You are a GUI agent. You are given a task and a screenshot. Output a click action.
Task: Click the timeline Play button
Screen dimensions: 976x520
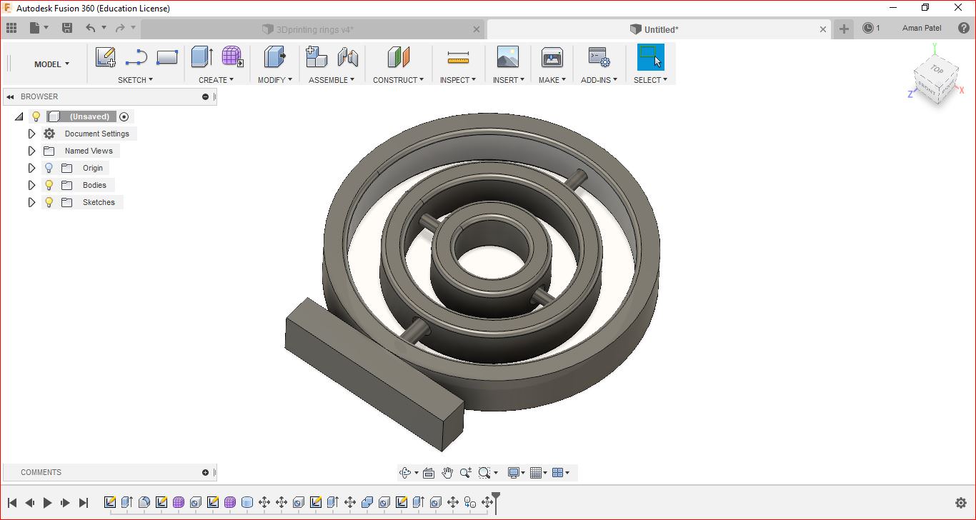pyautogui.click(x=48, y=503)
